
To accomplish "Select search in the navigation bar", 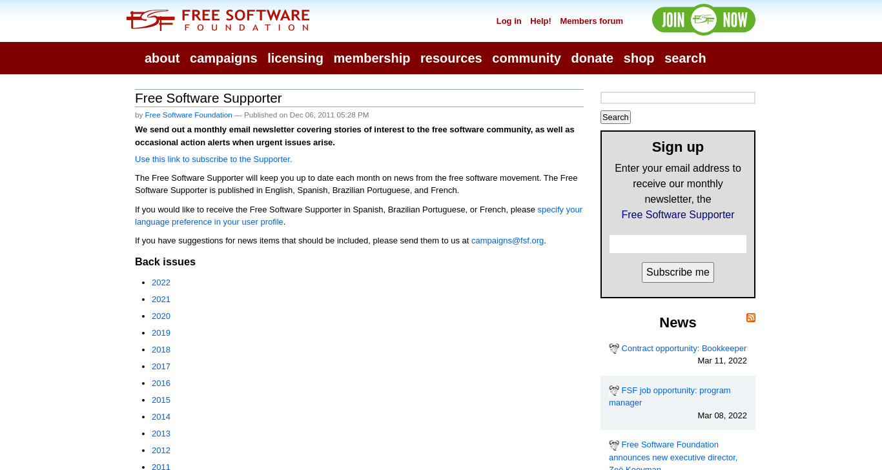I will coord(685,58).
